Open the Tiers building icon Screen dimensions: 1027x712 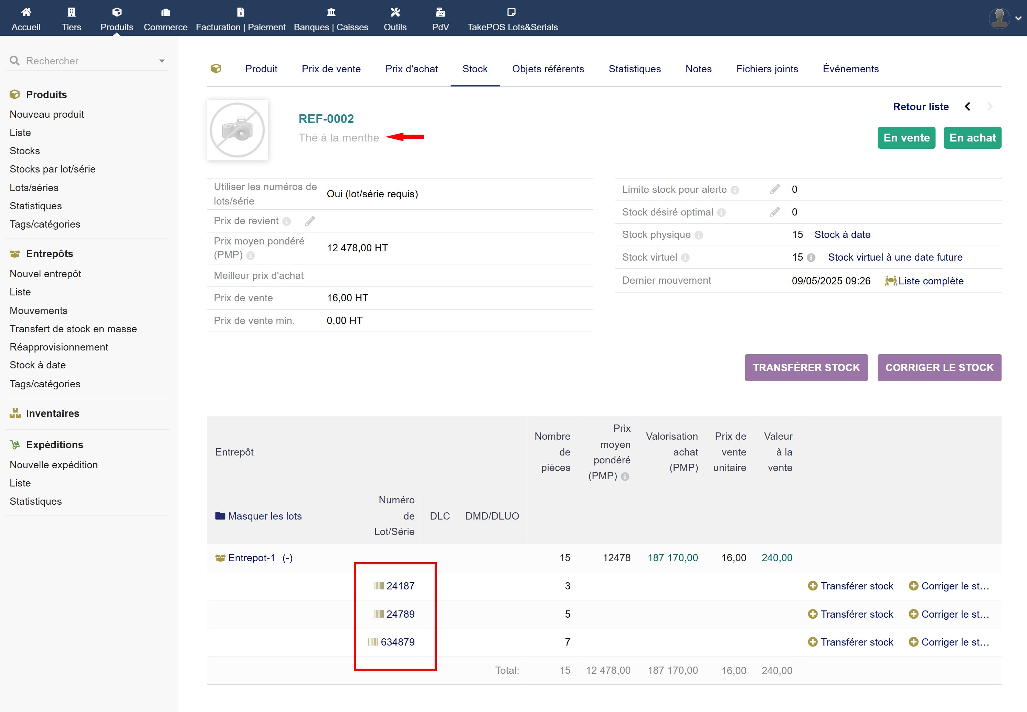pos(71,12)
